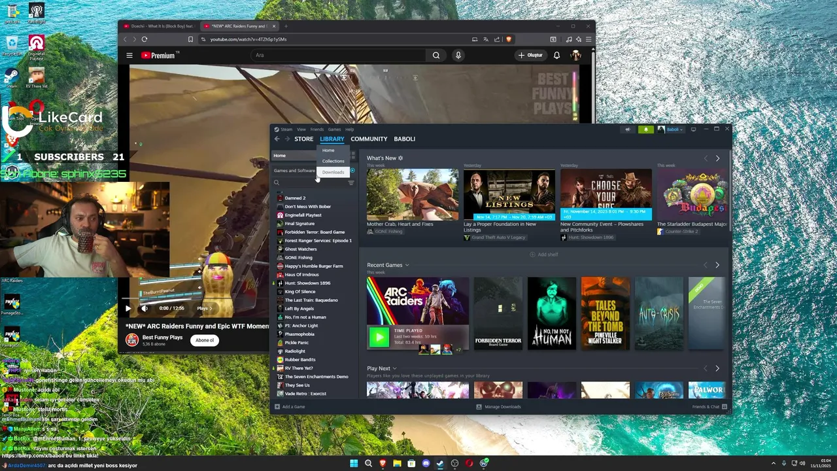Click green play button on ARC Raiders
The height and width of the screenshot is (471, 837).
pyautogui.click(x=379, y=338)
